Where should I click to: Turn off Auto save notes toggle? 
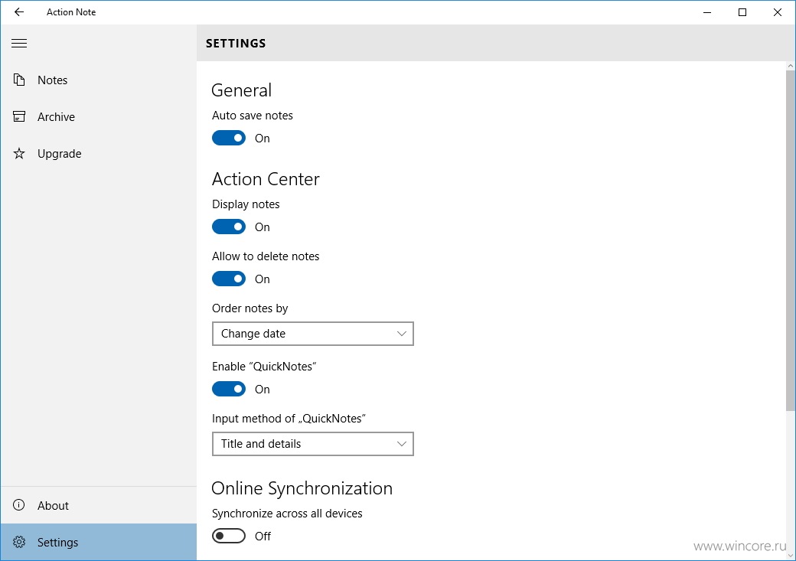click(x=228, y=138)
